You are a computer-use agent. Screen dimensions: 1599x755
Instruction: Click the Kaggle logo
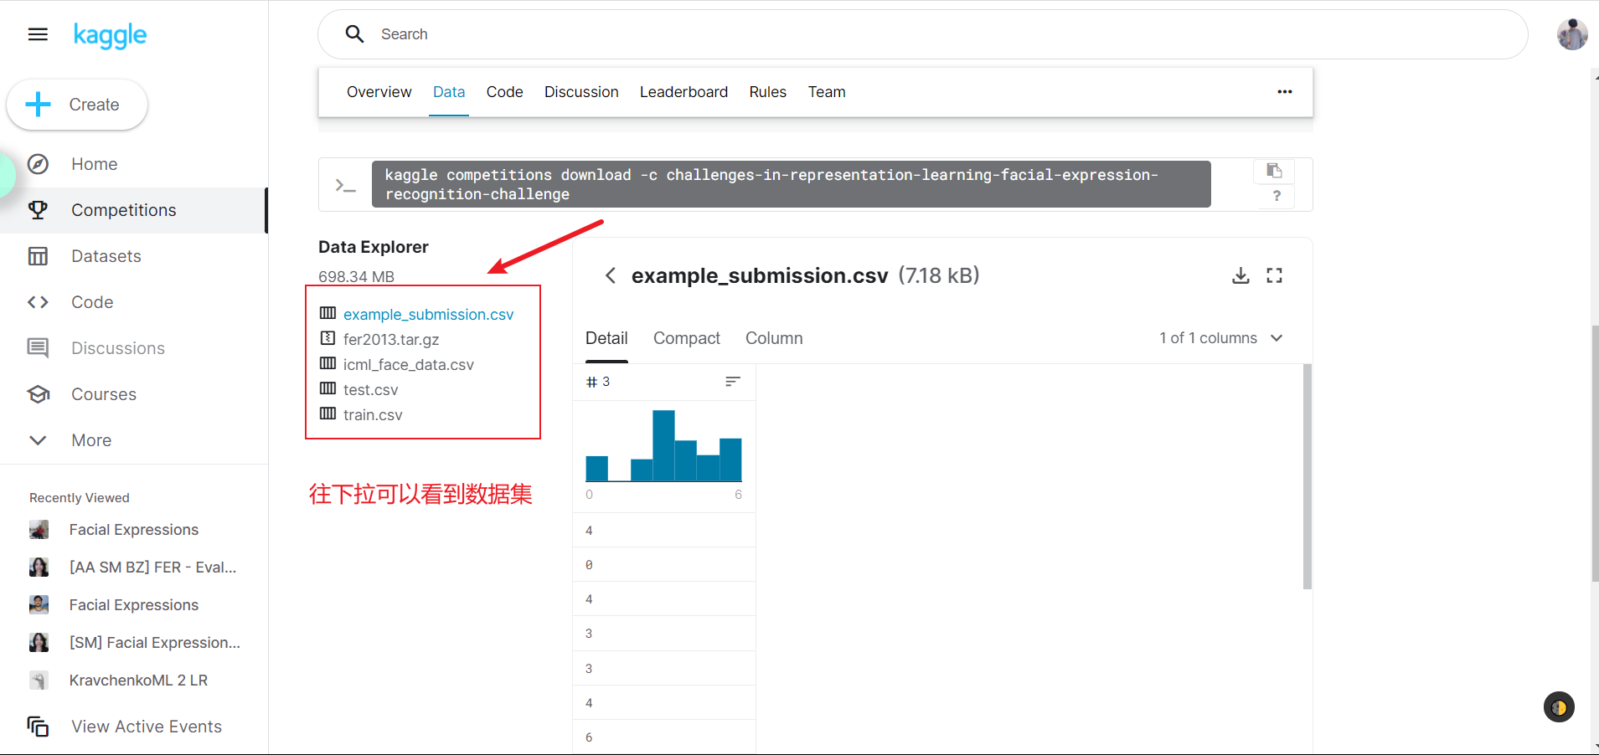(110, 35)
